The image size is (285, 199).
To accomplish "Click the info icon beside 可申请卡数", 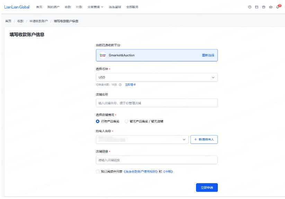I will pos(120,84).
